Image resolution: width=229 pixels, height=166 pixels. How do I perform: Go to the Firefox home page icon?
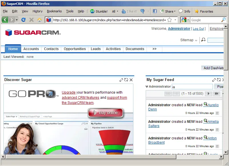coord(40,20)
